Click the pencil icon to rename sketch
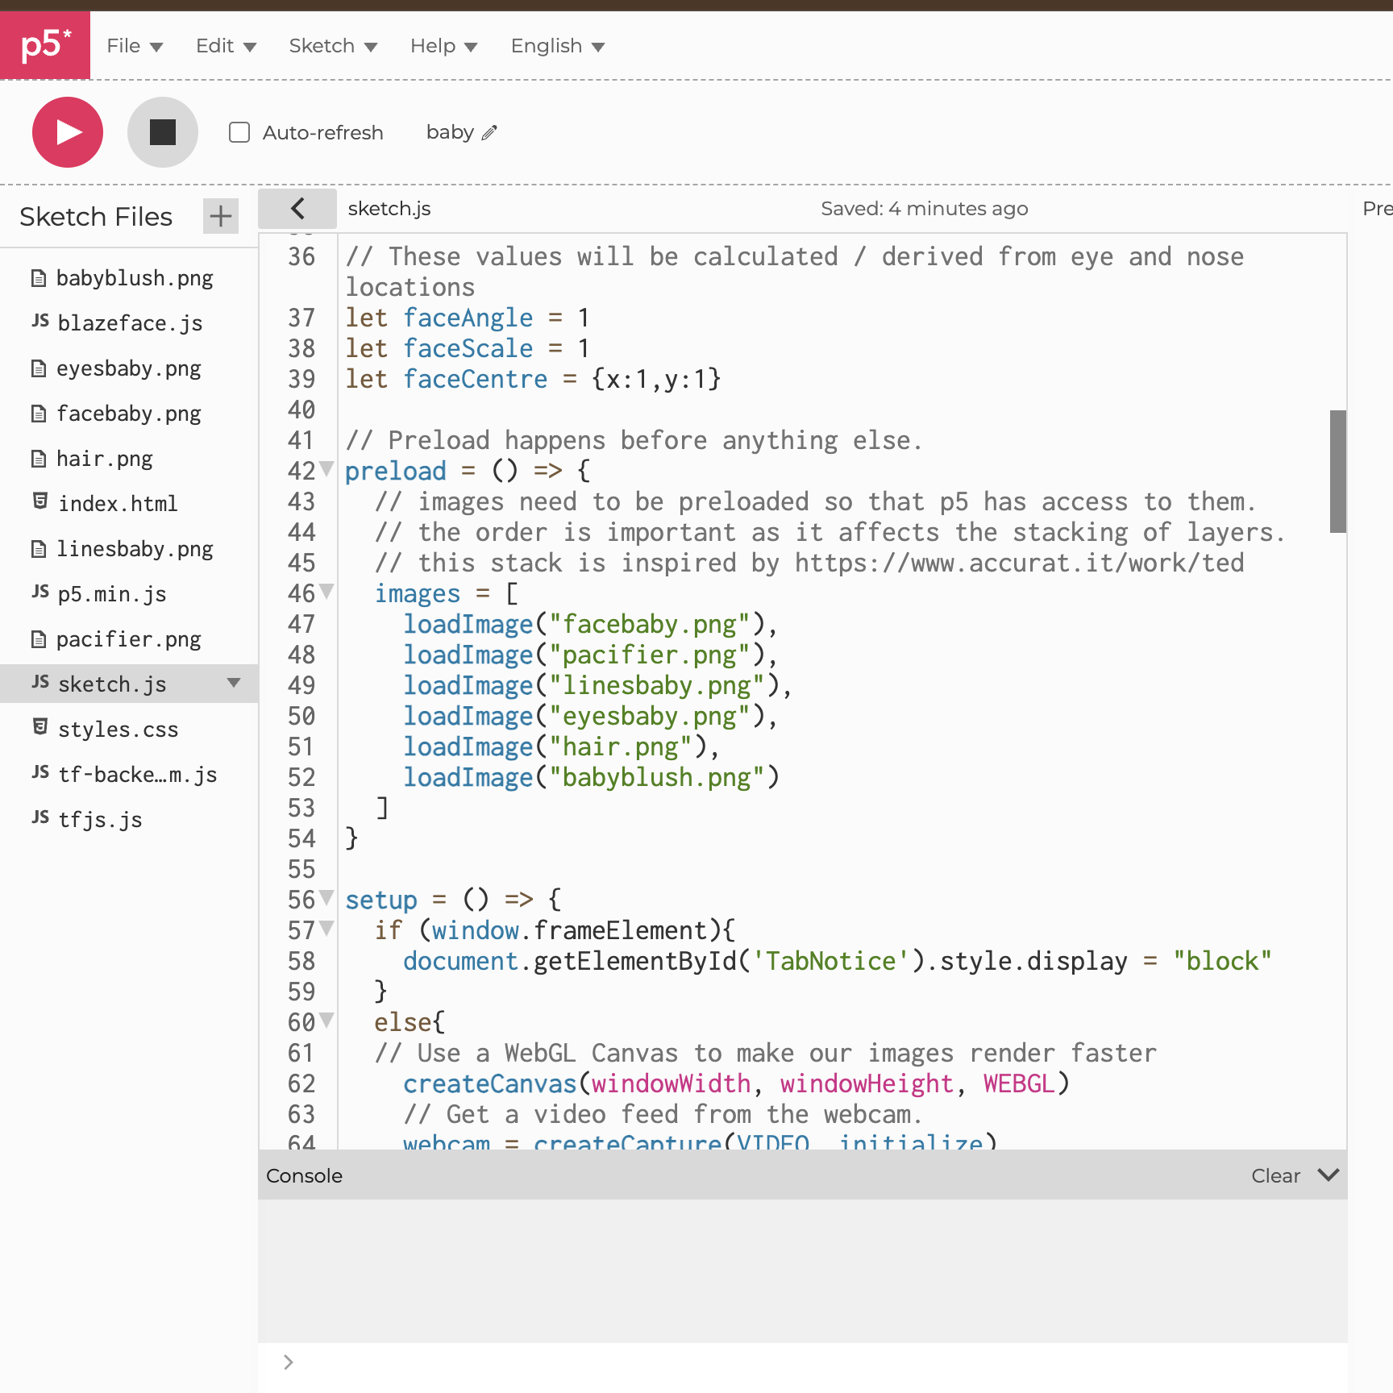 coord(489,133)
